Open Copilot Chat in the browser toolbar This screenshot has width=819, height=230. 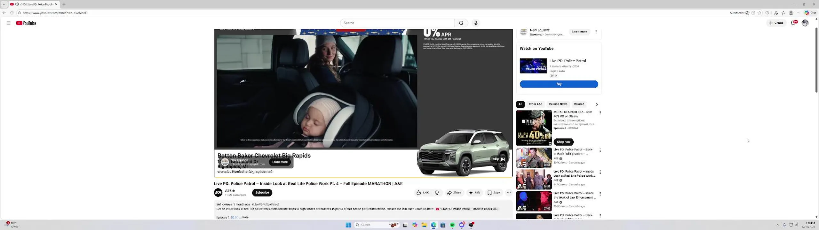(x=811, y=13)
